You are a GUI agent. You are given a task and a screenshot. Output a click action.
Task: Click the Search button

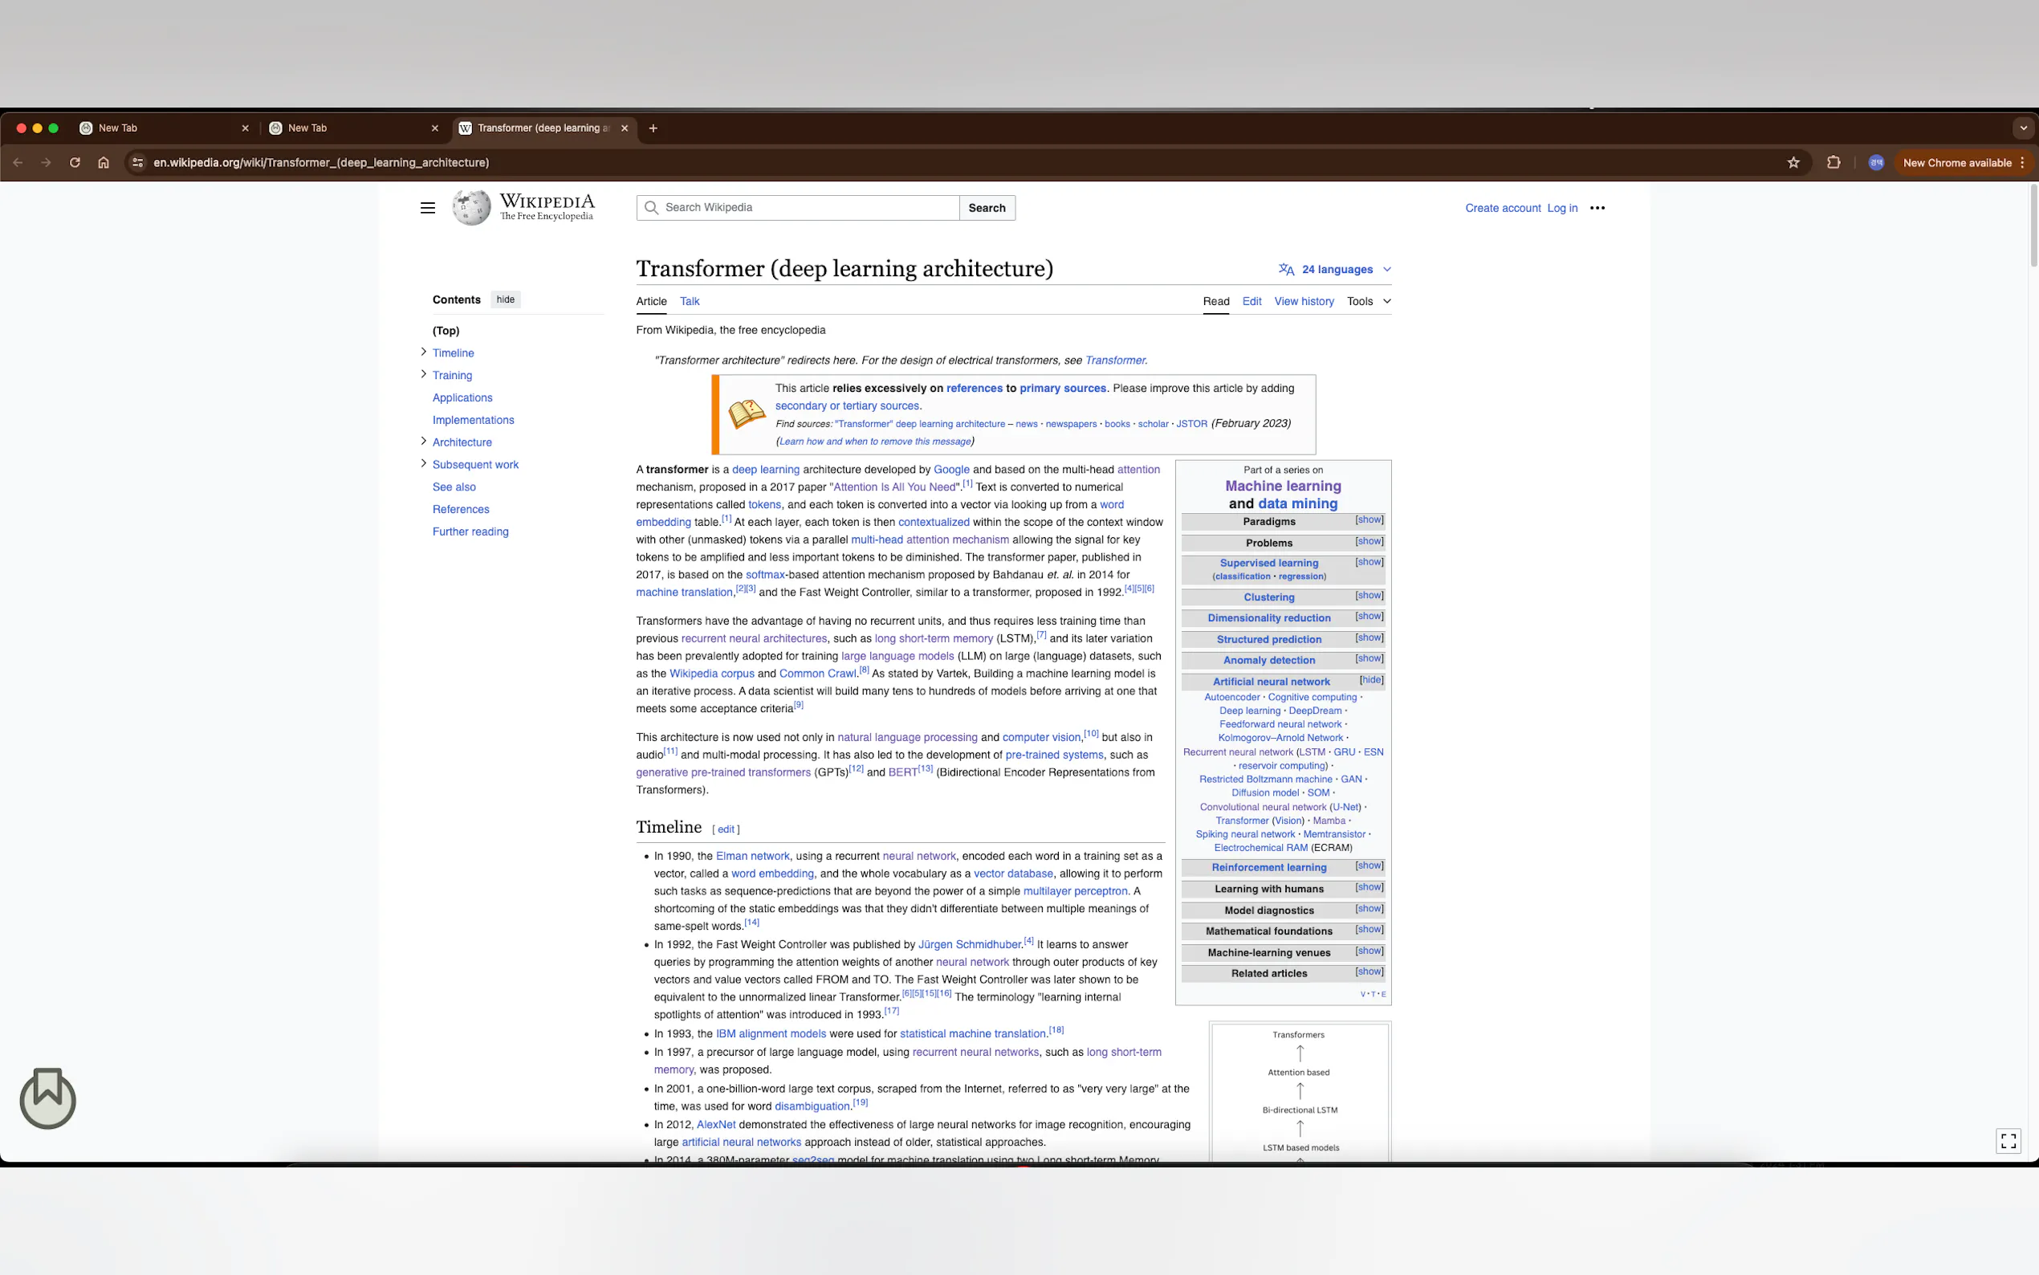click(x=987, y=207)
